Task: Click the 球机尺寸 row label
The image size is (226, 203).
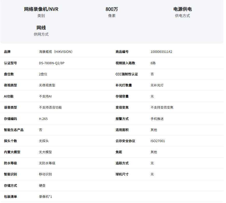Action: point(122,174)
